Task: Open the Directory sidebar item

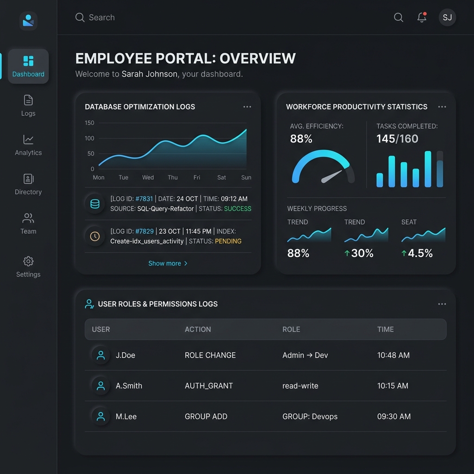Action: point(28,184)
